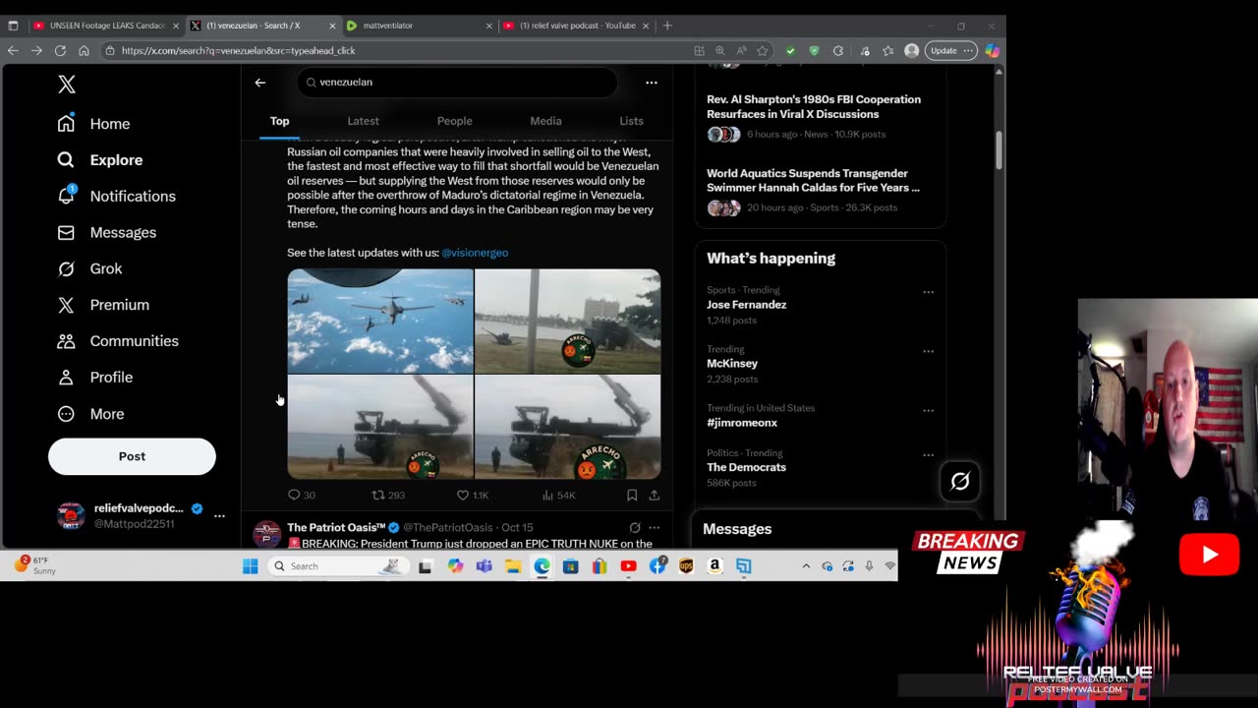Screen dimensions: 1258x708
Task: Open more options for McKinsey trend
Action: click(x=928, y=351)
